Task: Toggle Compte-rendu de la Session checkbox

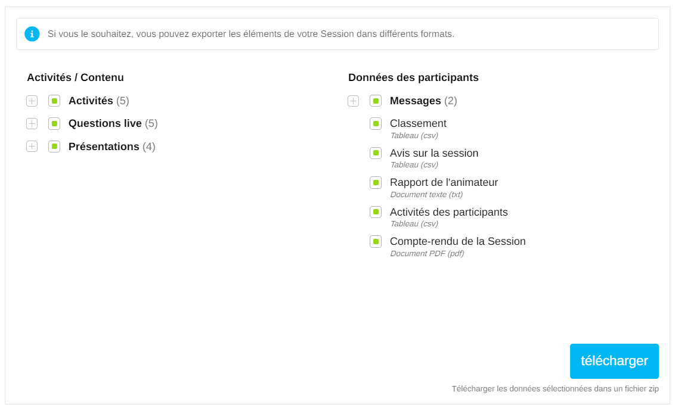Action: (376, 242)
